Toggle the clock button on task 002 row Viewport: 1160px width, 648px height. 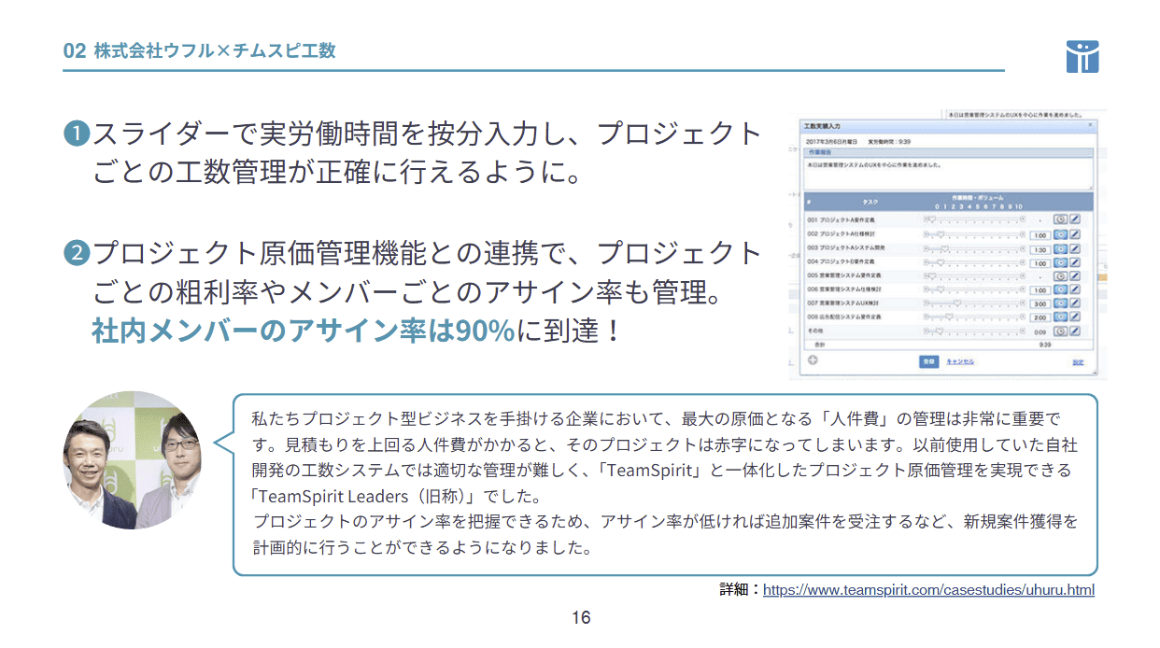(1060, 234)
